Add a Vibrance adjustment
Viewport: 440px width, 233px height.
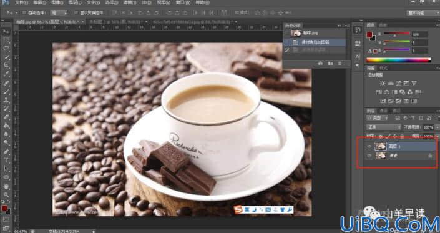click(414, 83)
